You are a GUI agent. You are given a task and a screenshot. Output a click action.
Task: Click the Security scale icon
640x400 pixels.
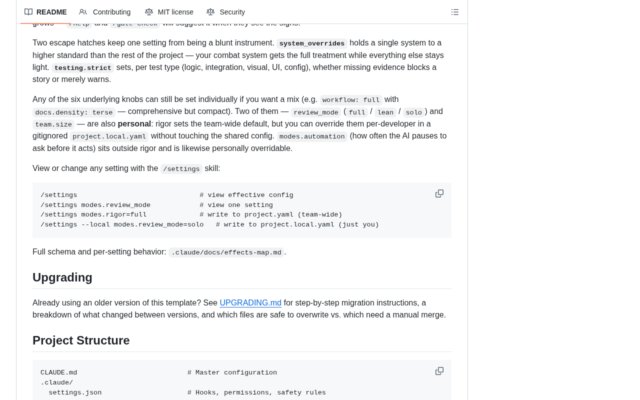pos(210,12)
